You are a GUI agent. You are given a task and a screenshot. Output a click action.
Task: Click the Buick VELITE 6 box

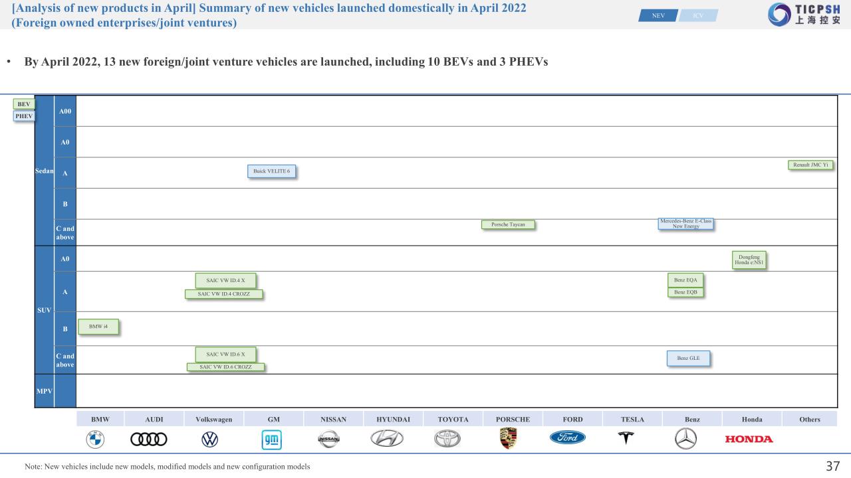tap(271, 171)
